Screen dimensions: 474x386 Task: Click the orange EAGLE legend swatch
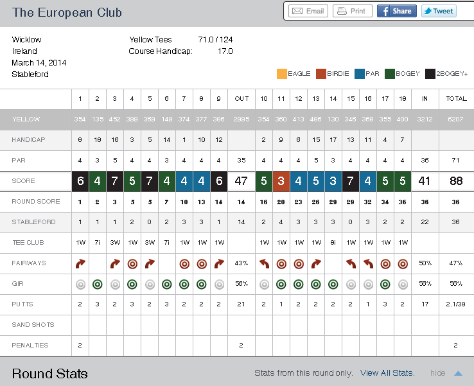(x=282, y=73)
